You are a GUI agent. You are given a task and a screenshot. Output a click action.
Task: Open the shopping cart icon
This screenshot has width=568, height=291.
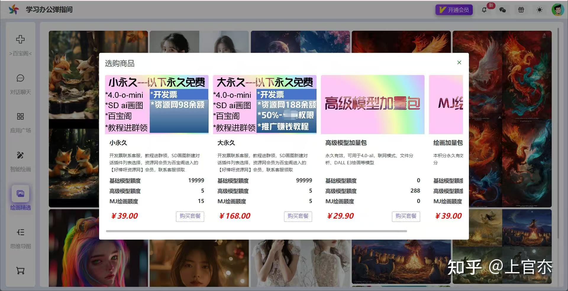click(20, 271)
